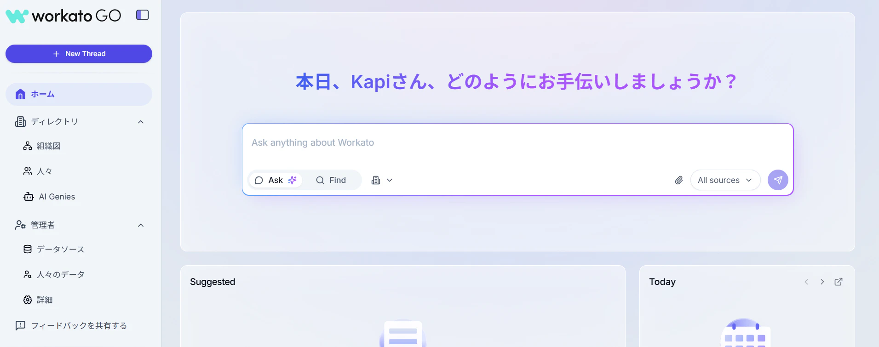Image resolution: width=879 pixels, height=347 pixels.
Task: Click the Suggested heading
Action: tap(213, 282)
